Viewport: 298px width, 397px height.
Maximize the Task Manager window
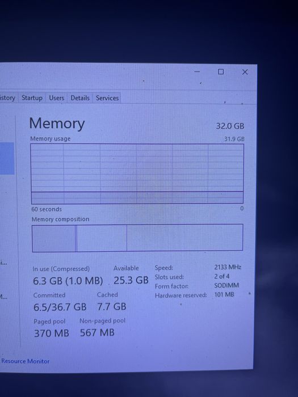pyautogui.click(x=221, y=72)
